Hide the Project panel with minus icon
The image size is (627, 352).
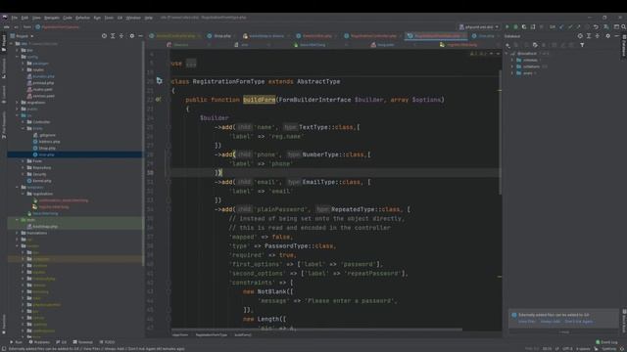[140, 36]
